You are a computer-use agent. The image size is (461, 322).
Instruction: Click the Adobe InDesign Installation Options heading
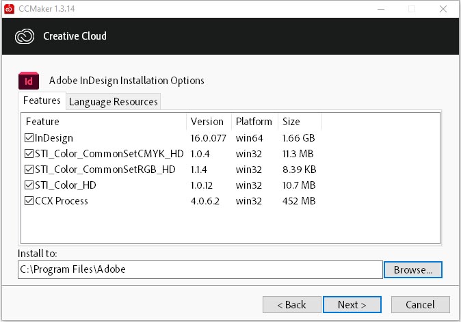pyautogui.click(x=127, y=81)
